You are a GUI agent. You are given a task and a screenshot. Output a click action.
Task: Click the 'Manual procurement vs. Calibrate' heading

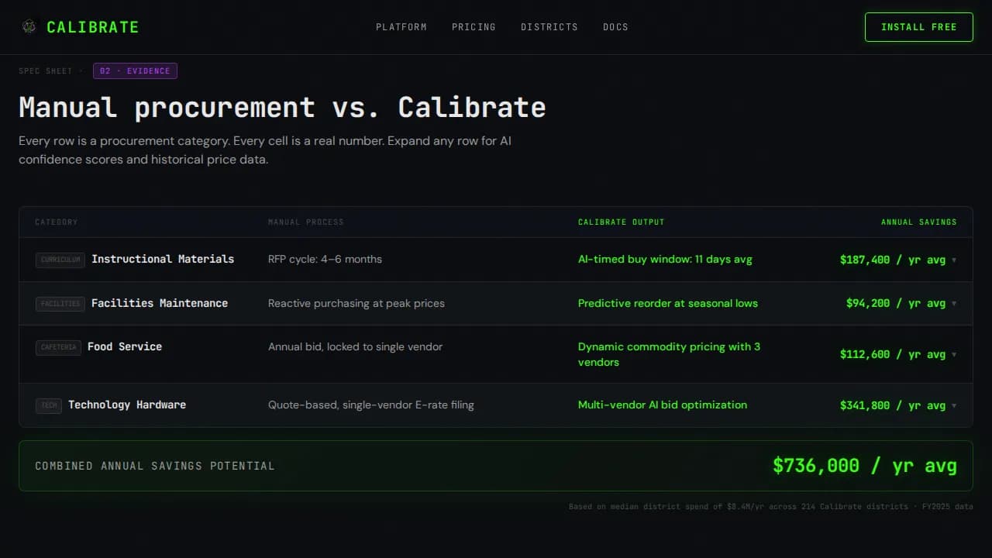click(282, 107)
